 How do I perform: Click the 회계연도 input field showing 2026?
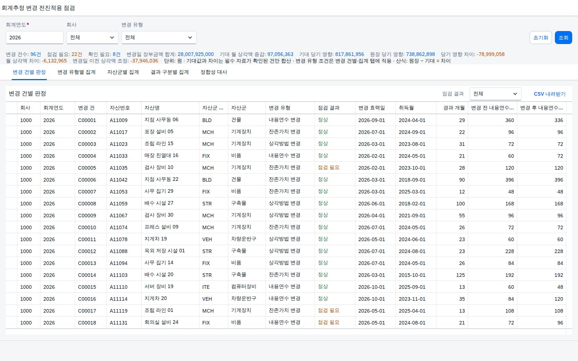35,38
